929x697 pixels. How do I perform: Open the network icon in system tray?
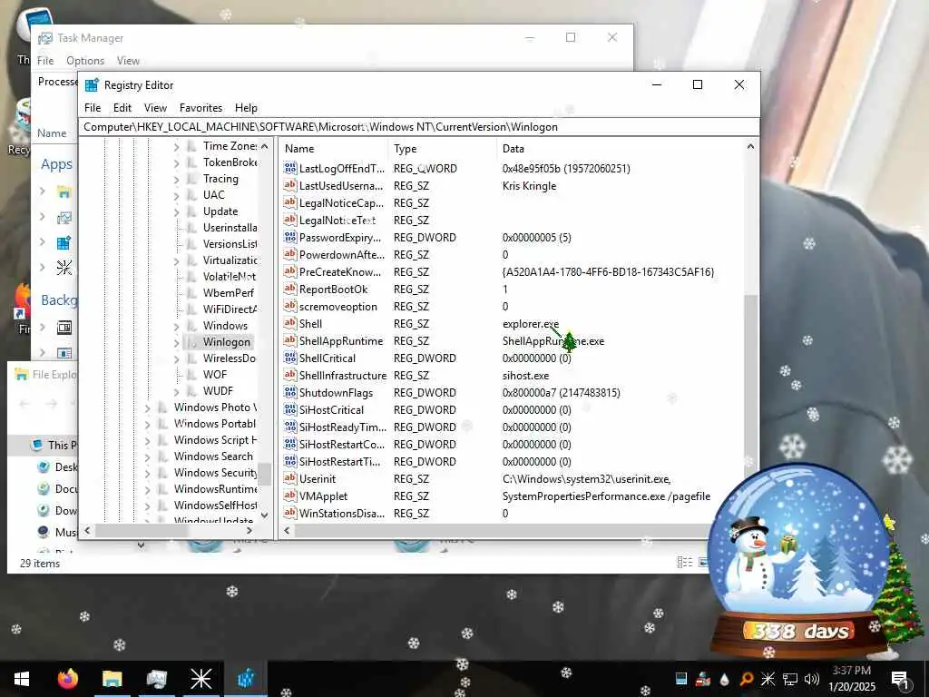tap(790, 679)
